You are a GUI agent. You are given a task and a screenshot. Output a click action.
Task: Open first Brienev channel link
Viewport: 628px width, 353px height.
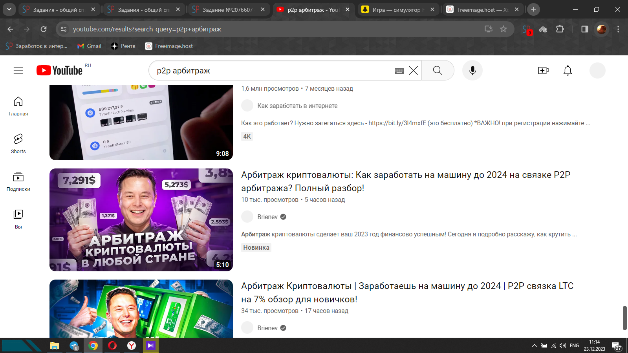(x=267, y=217)
